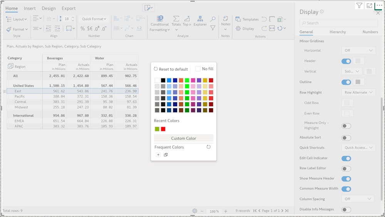Pick recent green color swatch
The width and height of the screenshot is (385, 217).
157,129
